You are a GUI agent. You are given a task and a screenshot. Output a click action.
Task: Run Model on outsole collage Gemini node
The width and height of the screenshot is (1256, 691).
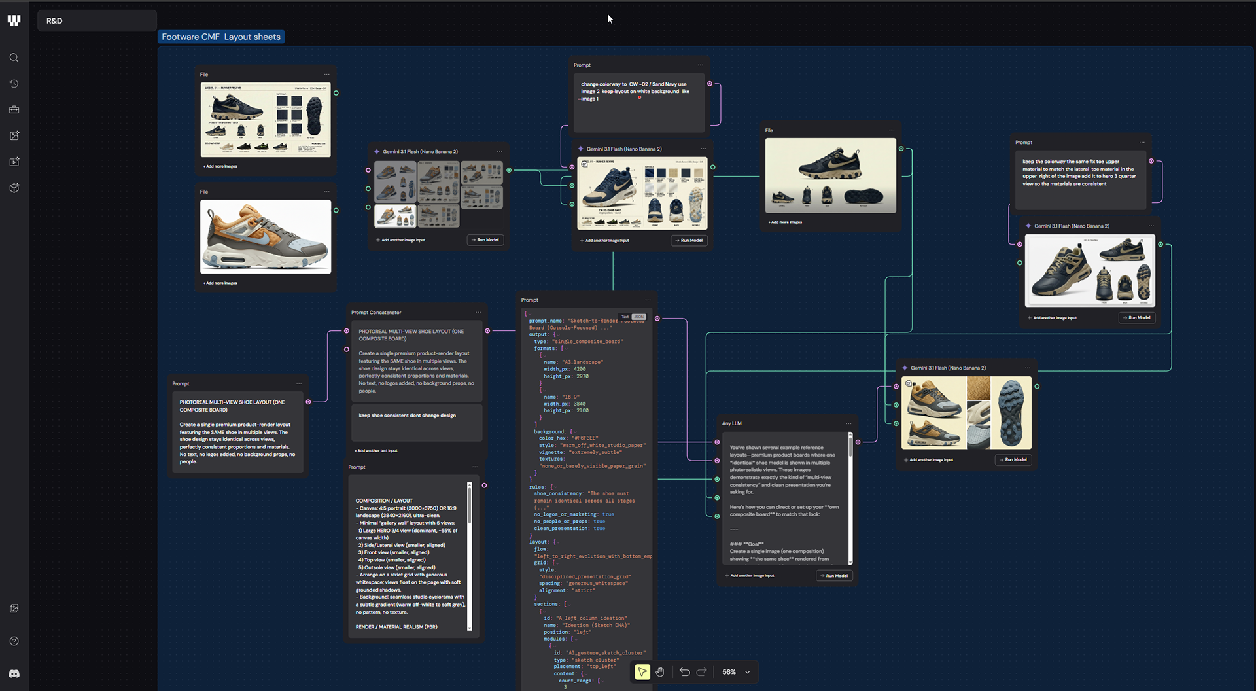tap(1013, 459)
